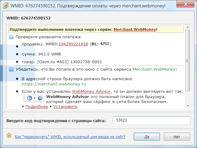Click the Advisor globe icon
This screenshot has width=197, height=148.
coord(40,98)
